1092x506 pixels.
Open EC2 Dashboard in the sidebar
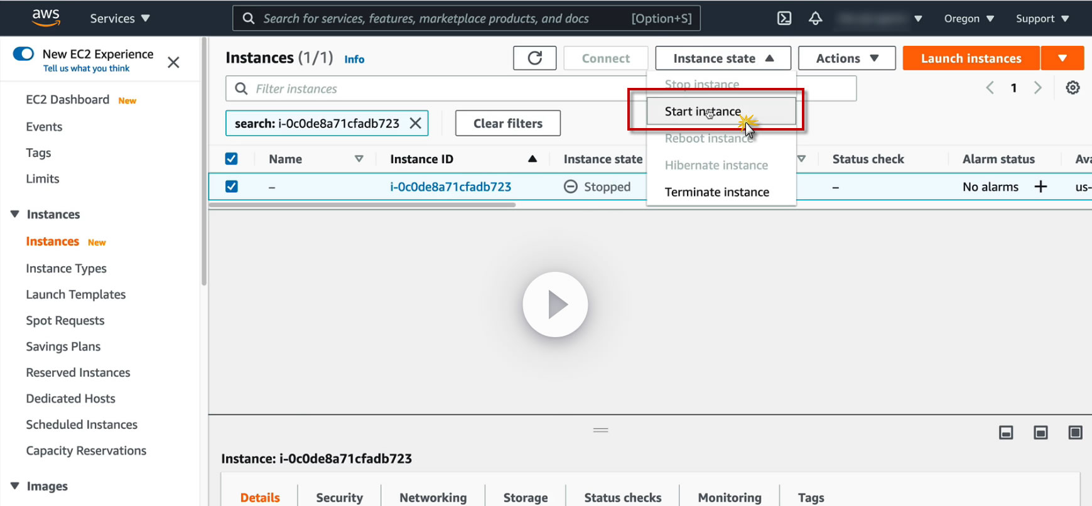point(68,100)
